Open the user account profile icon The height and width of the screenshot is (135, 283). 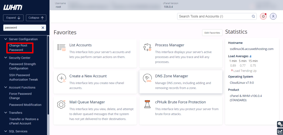273,16
